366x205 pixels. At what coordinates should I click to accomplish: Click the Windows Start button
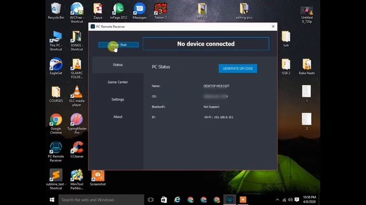[52, 200]
